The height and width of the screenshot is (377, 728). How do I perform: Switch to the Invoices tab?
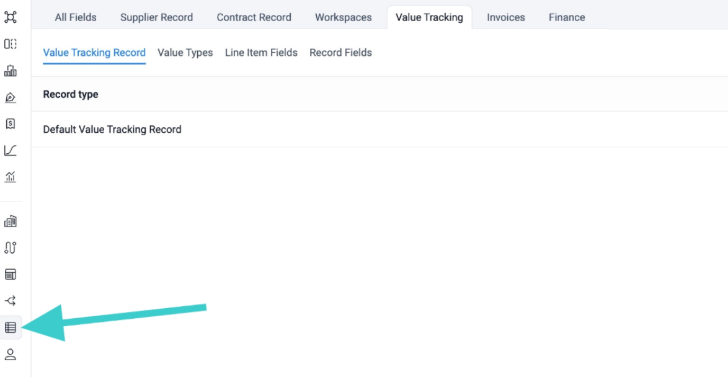pyautogui.click(x=505, y=17)
